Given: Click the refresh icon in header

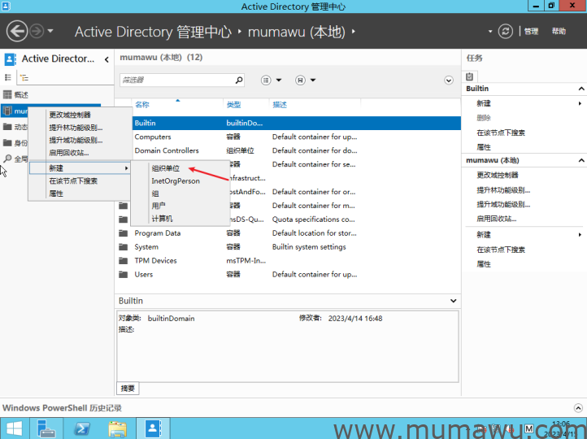Looking at the screenshot, I should [506, 32].
